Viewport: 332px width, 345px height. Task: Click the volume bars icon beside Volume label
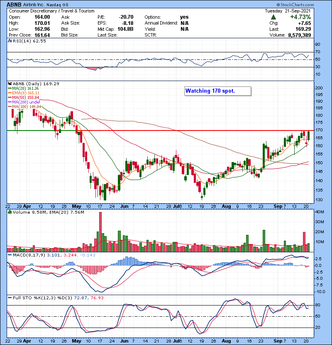tap(10, 212)
